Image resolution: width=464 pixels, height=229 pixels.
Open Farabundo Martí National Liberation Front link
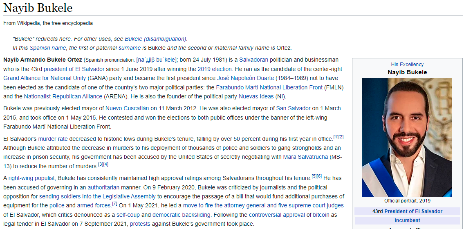(269, 87)
